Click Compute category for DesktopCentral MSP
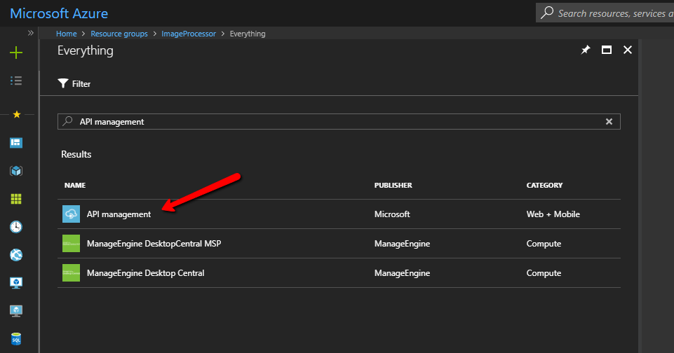This screenshot has height=353, width=674. point(544,244)
